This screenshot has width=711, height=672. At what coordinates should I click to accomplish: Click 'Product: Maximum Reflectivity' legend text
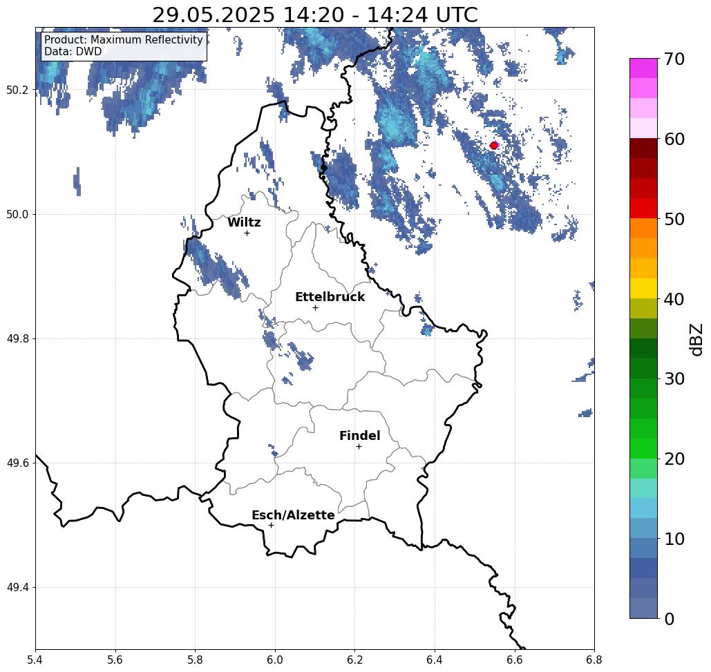[x=123, y=40]
